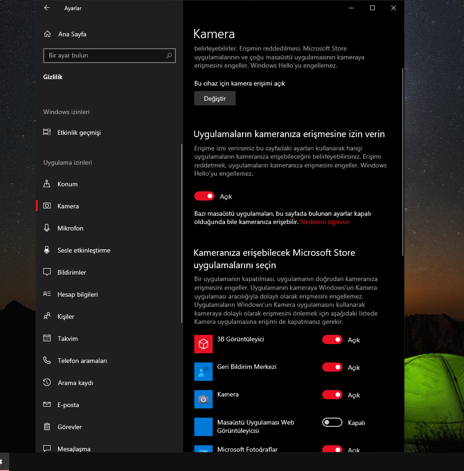Click the Geri Bildirim Merkezi app icon
This screenshot has height=471, width=464.
[203, 372]
